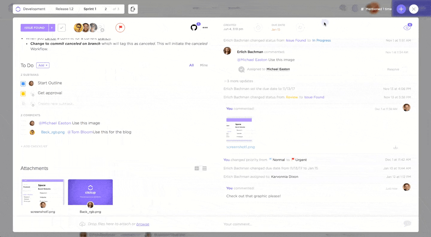Download screenshot1.png with the download icon
The image size is (431, 237).
click(395, 147)
